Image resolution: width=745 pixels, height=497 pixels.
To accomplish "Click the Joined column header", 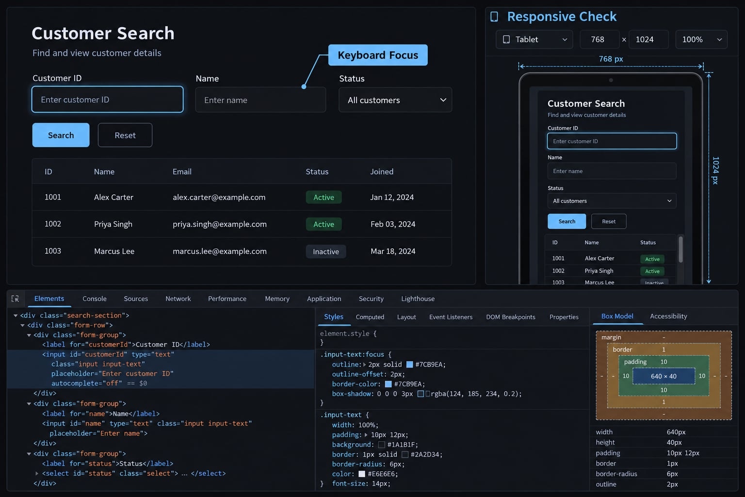I will pos(382,172).
